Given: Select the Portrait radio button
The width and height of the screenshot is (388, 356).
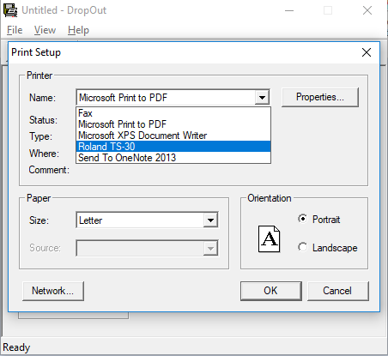Looking at the screenshot, I should (302, 219).
